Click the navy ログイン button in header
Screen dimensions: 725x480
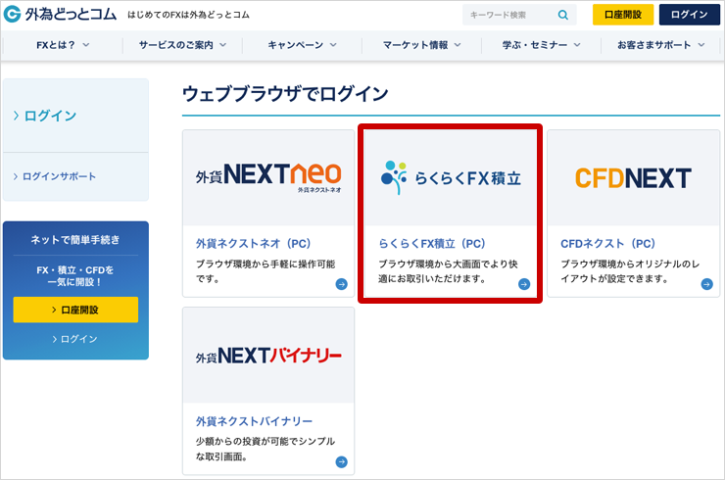coord(690,15)
